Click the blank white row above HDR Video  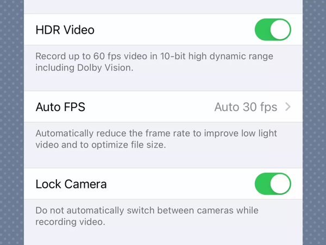coord(163,7)
